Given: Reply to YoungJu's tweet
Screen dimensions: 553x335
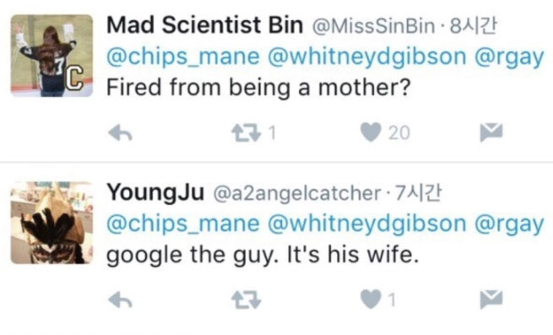Looking at the screenshot, I should (x=120, y=300).
